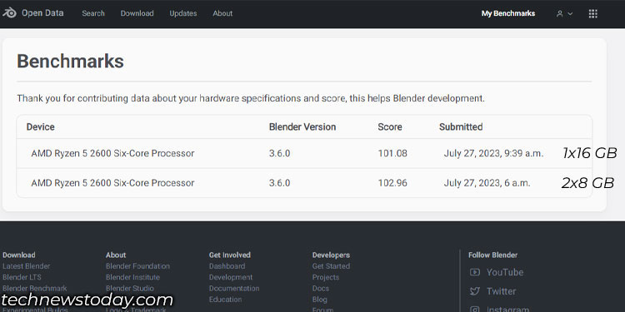Open the Get Started developer link
Viewport: 625px width, 312px height.
331,266
